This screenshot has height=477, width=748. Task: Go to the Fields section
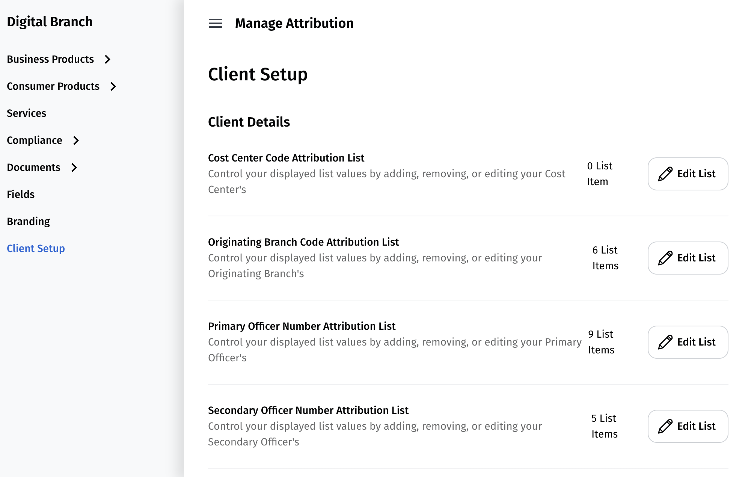click(x=21, y=195)
